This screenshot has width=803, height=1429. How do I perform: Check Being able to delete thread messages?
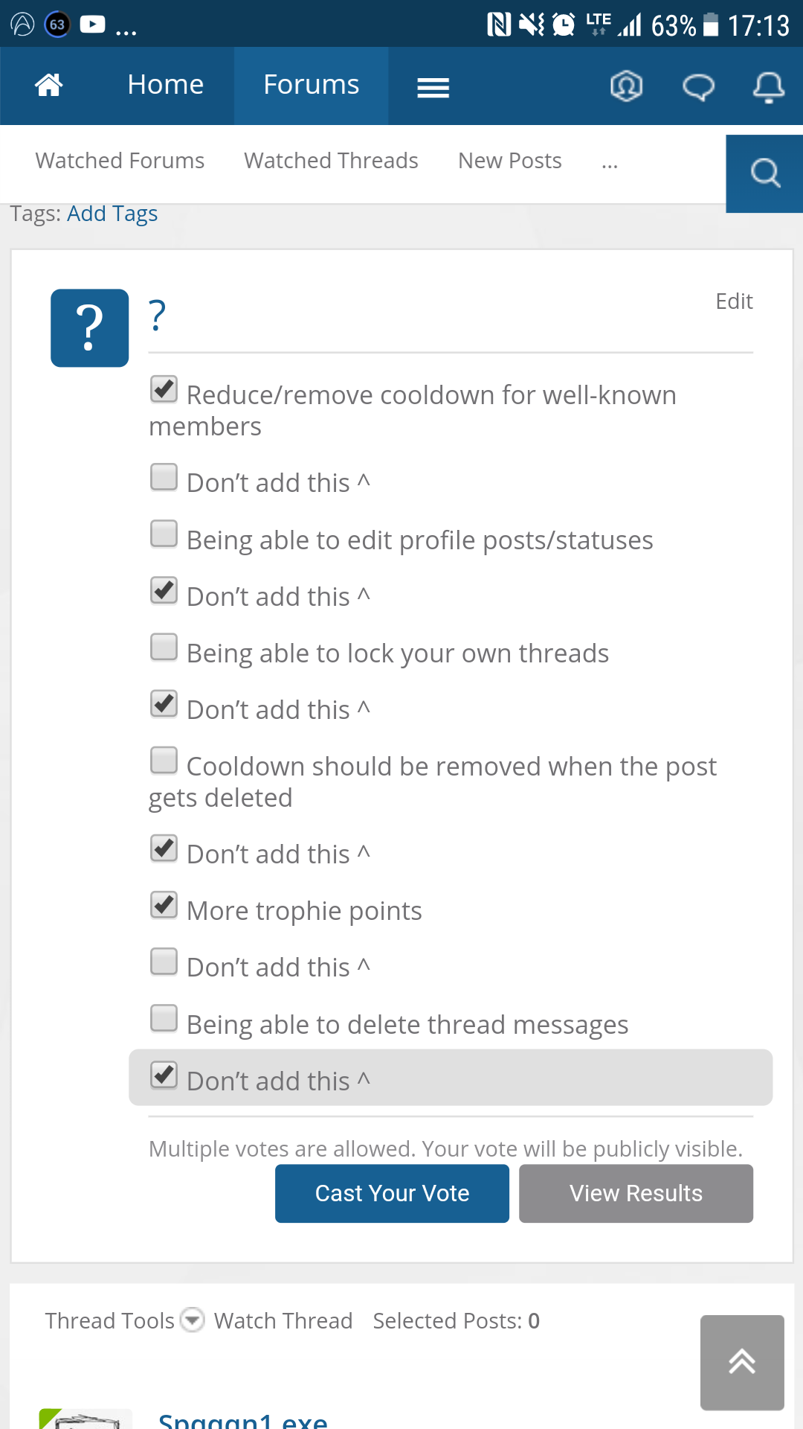[x=164, y=1018]
